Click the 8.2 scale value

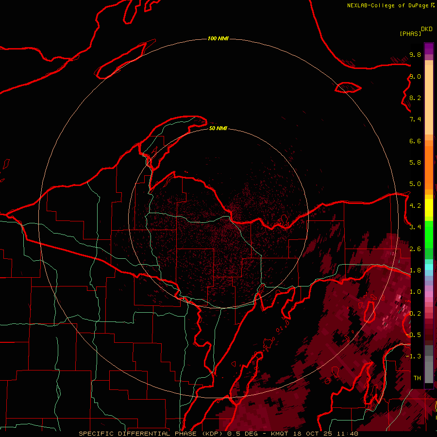coord(415,98)
